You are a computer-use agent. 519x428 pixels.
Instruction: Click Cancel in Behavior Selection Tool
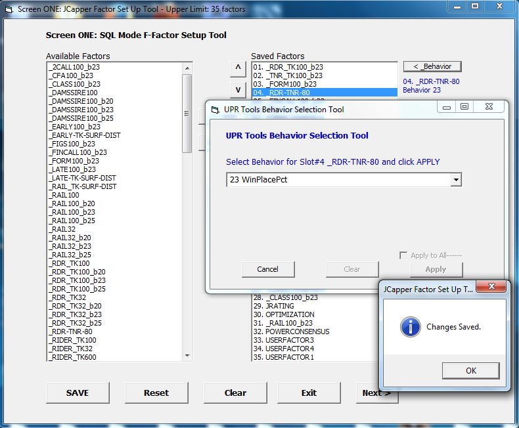coord(268,269)
